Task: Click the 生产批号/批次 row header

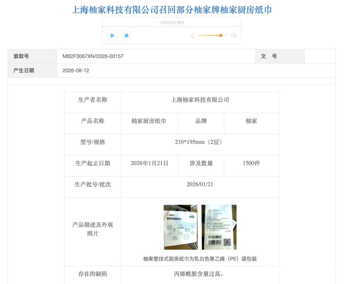Action: [x=93, y=187]
